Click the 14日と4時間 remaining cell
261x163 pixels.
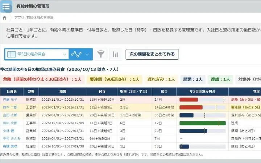[164, 107]
